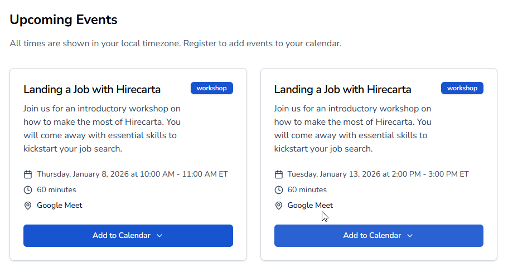Viewport: 508px width, 268px height.
Task: Click the Upcoming Events heading
Action: [64, 20]
